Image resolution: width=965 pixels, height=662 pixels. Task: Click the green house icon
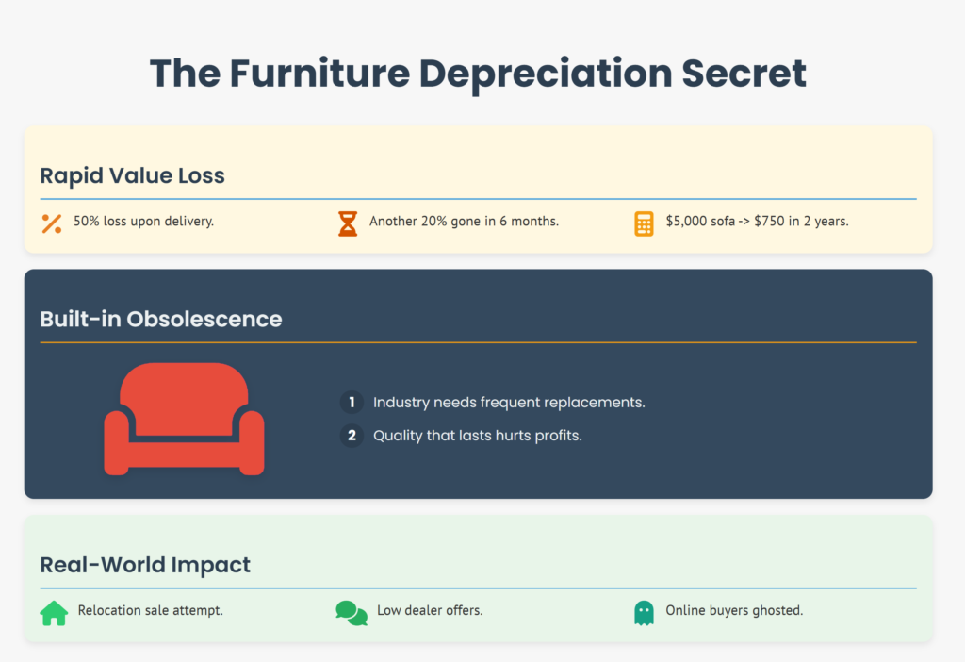click(x=54, y=613)
